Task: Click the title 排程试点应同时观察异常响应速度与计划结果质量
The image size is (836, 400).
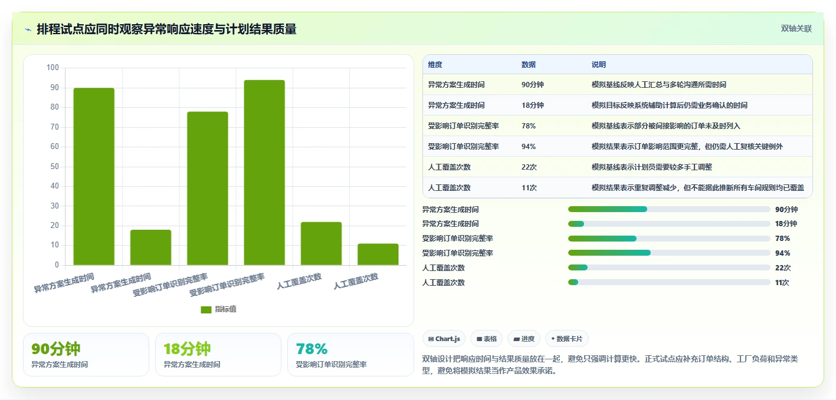Action: click(x=166, y=29)
